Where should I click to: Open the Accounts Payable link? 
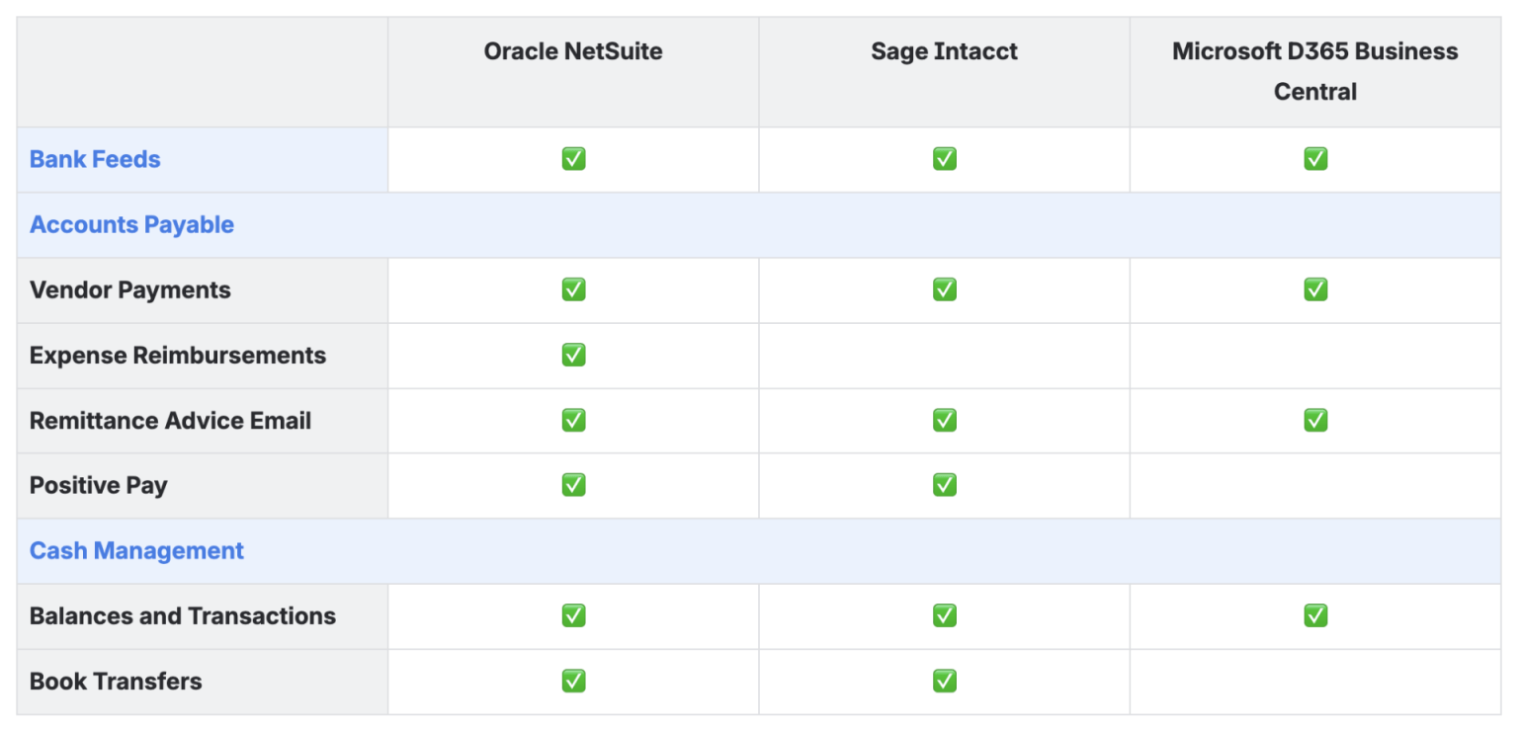click(x=131, y=224)
